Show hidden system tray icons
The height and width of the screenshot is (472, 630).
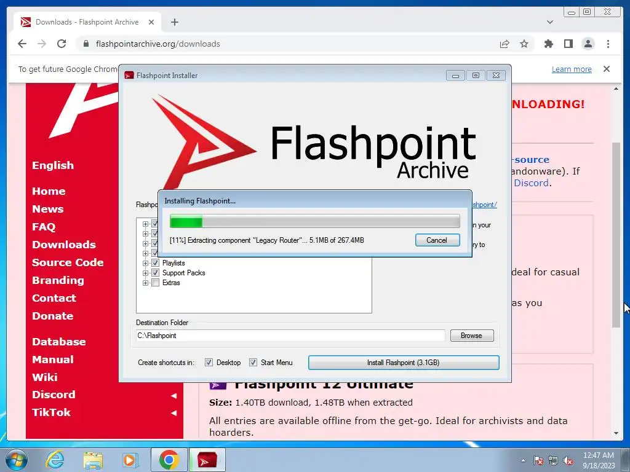[523, 460]
